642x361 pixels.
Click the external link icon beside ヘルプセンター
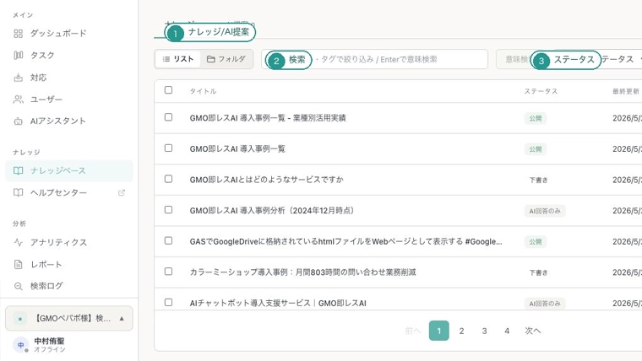click(x=122, y=192)
